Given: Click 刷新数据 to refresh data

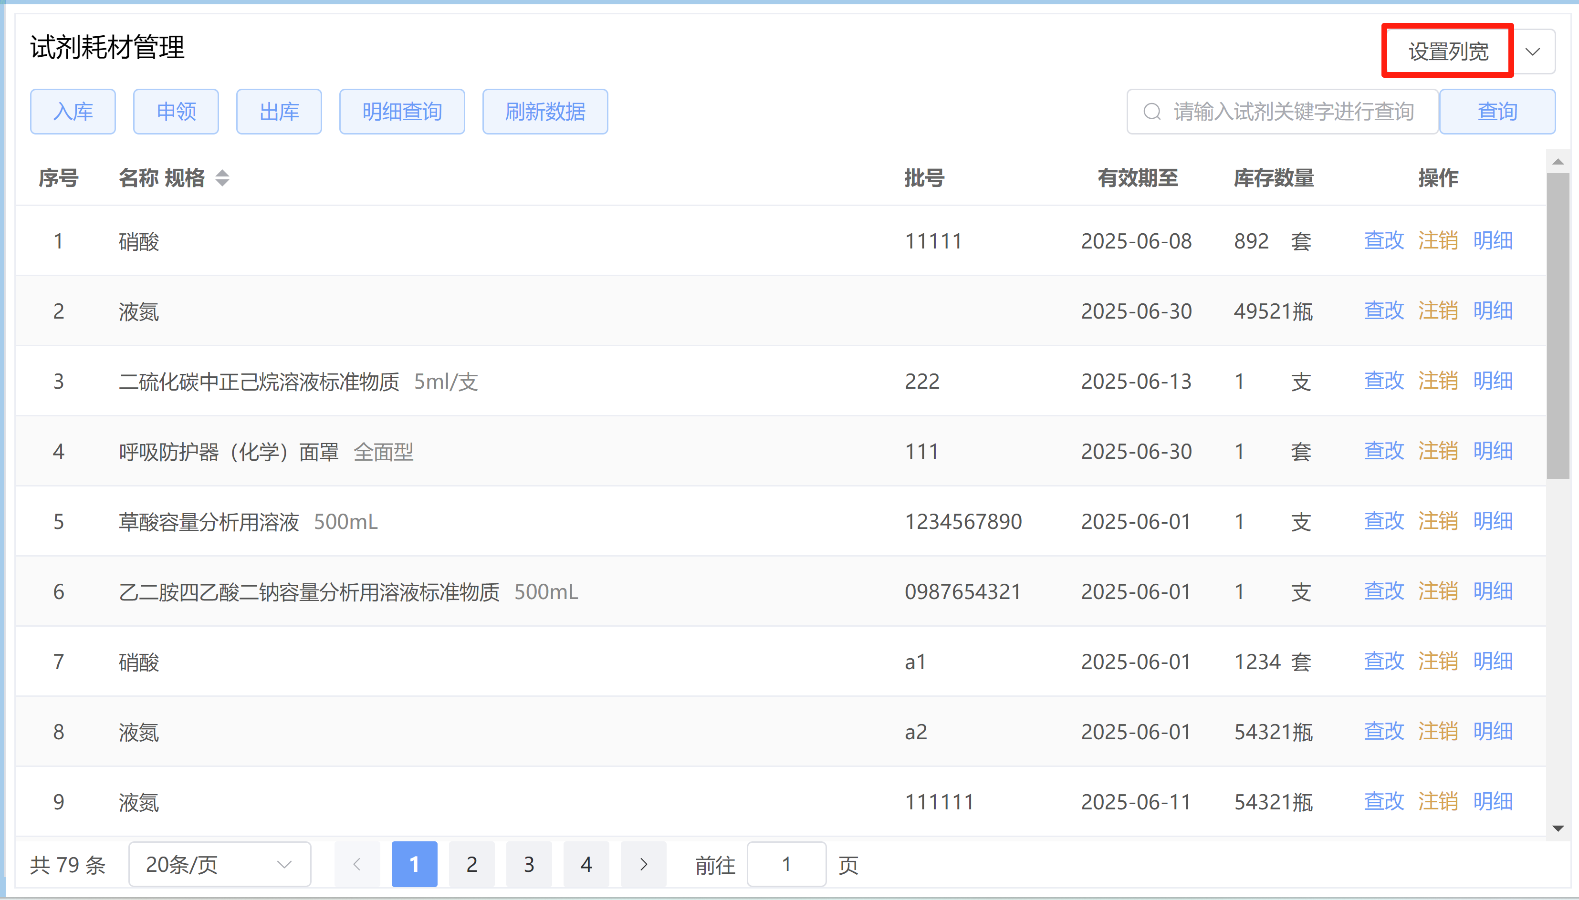Looking at the screenshot, I should [x=544, y=112].
